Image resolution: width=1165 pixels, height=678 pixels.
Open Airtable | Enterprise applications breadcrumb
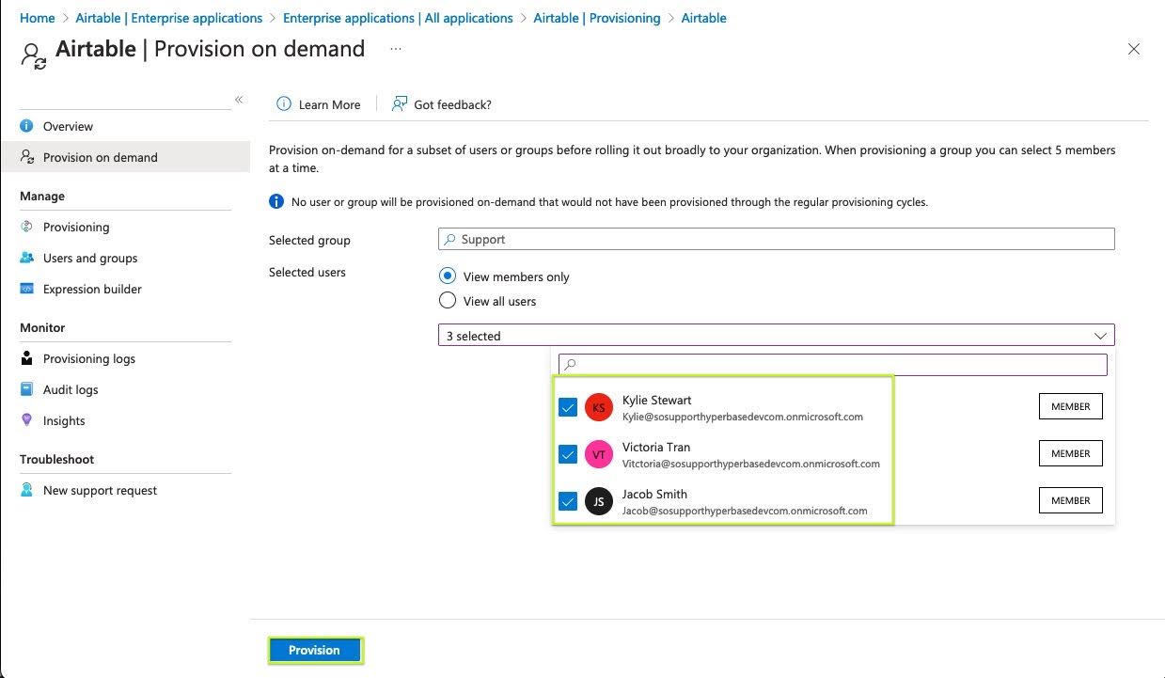[169, 18]
